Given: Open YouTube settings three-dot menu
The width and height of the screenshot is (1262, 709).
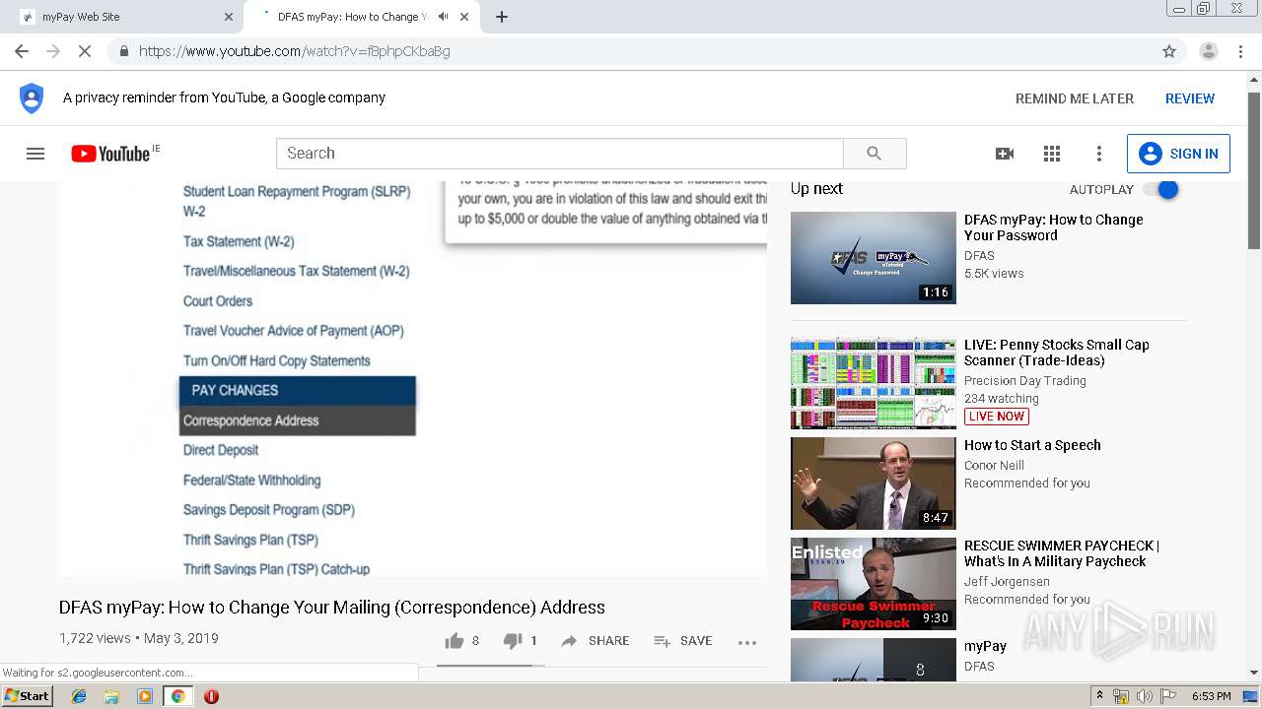Looking at the screenshot, I should point(1099,154).
